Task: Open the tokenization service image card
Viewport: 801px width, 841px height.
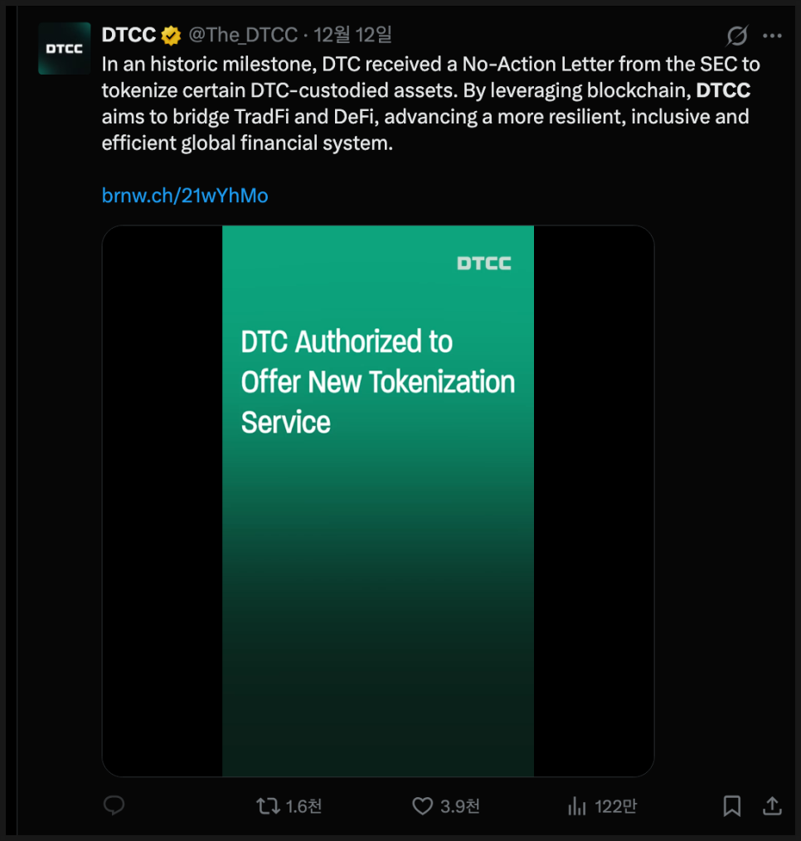Action: point(378,500)
